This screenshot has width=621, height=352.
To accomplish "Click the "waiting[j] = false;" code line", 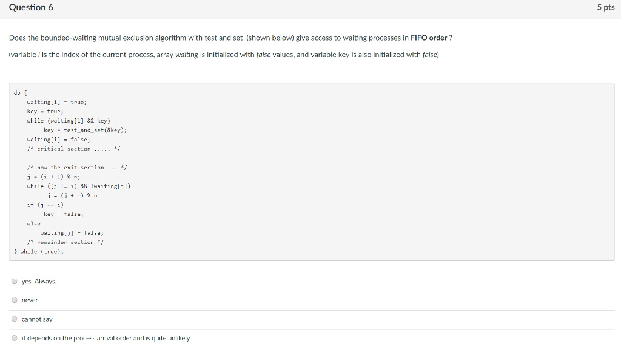I will tap(72, 233).
